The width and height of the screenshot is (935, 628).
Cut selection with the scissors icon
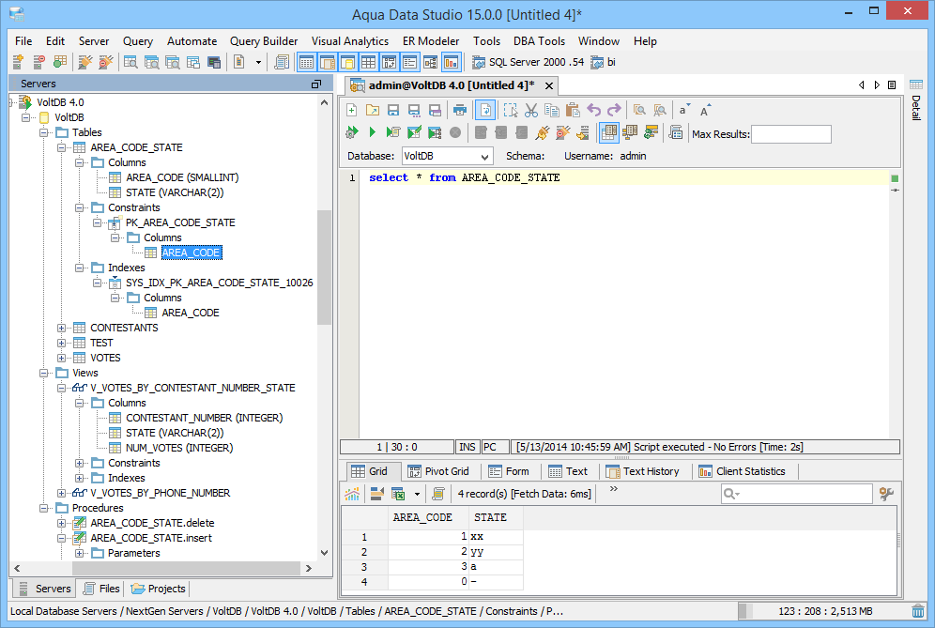click(530, 111)
